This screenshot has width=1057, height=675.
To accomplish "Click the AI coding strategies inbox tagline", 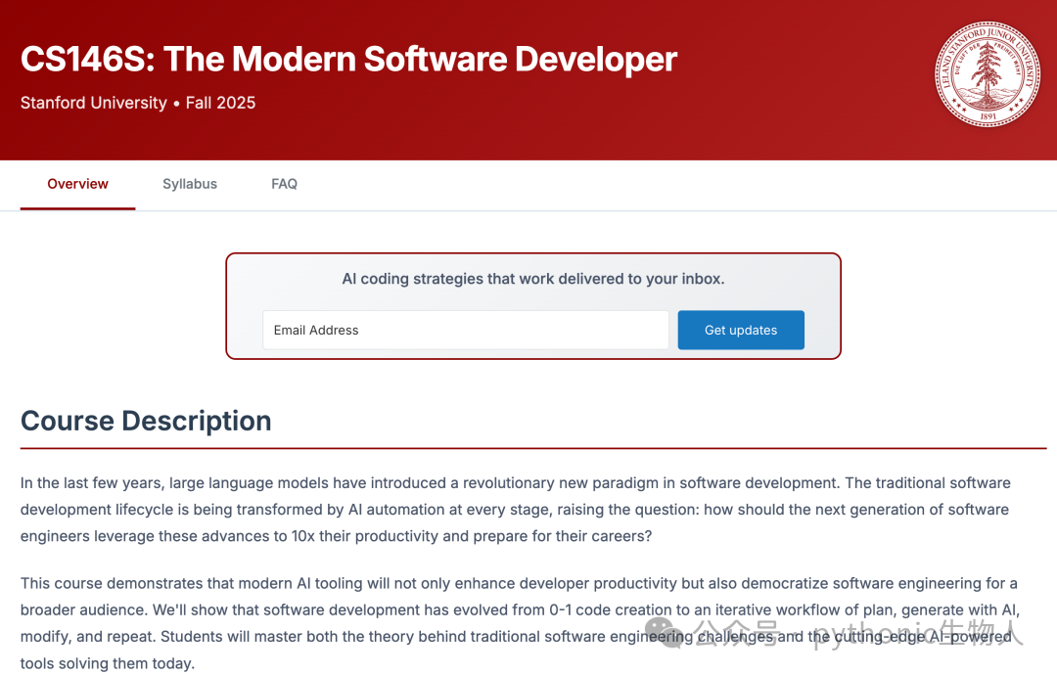I will [533, 279].
